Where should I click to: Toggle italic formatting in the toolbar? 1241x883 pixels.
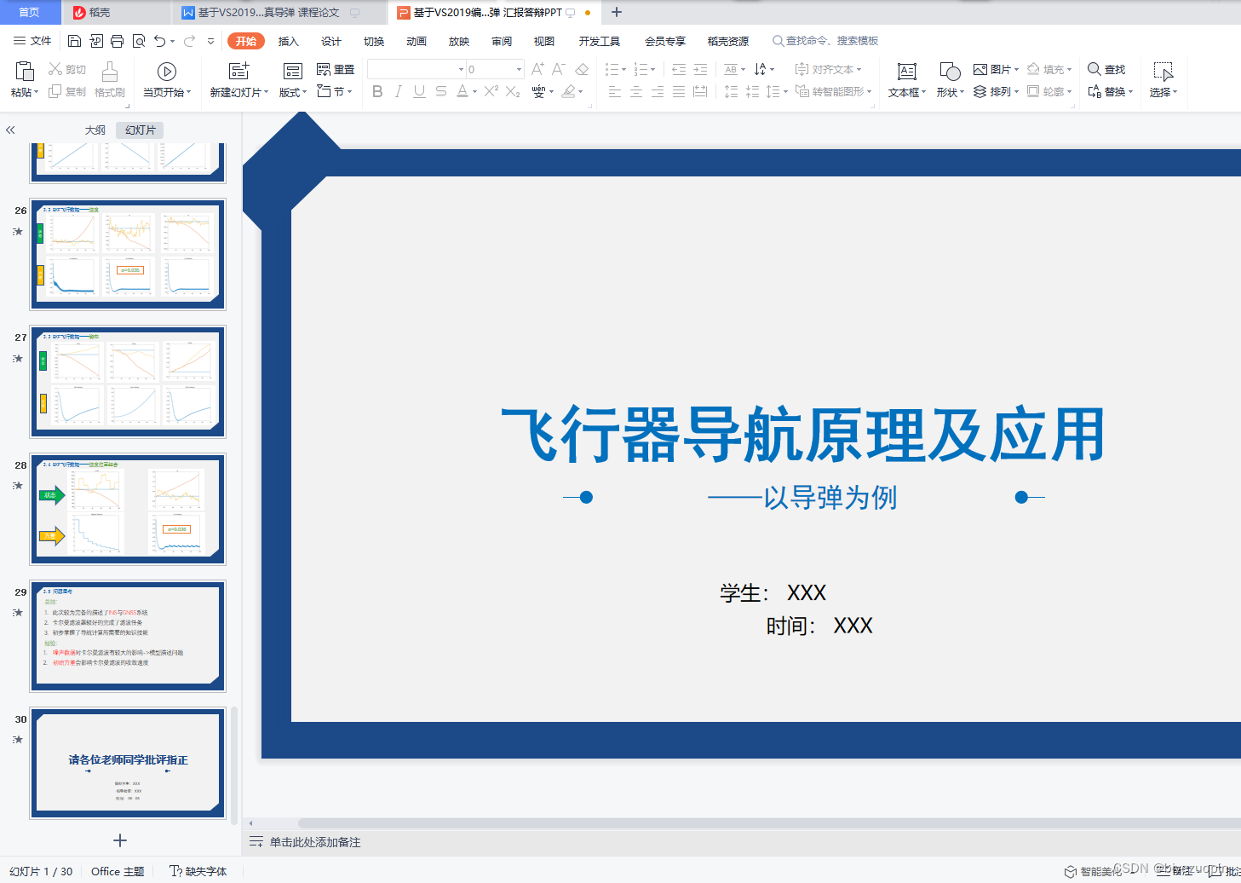pos(398,91)
